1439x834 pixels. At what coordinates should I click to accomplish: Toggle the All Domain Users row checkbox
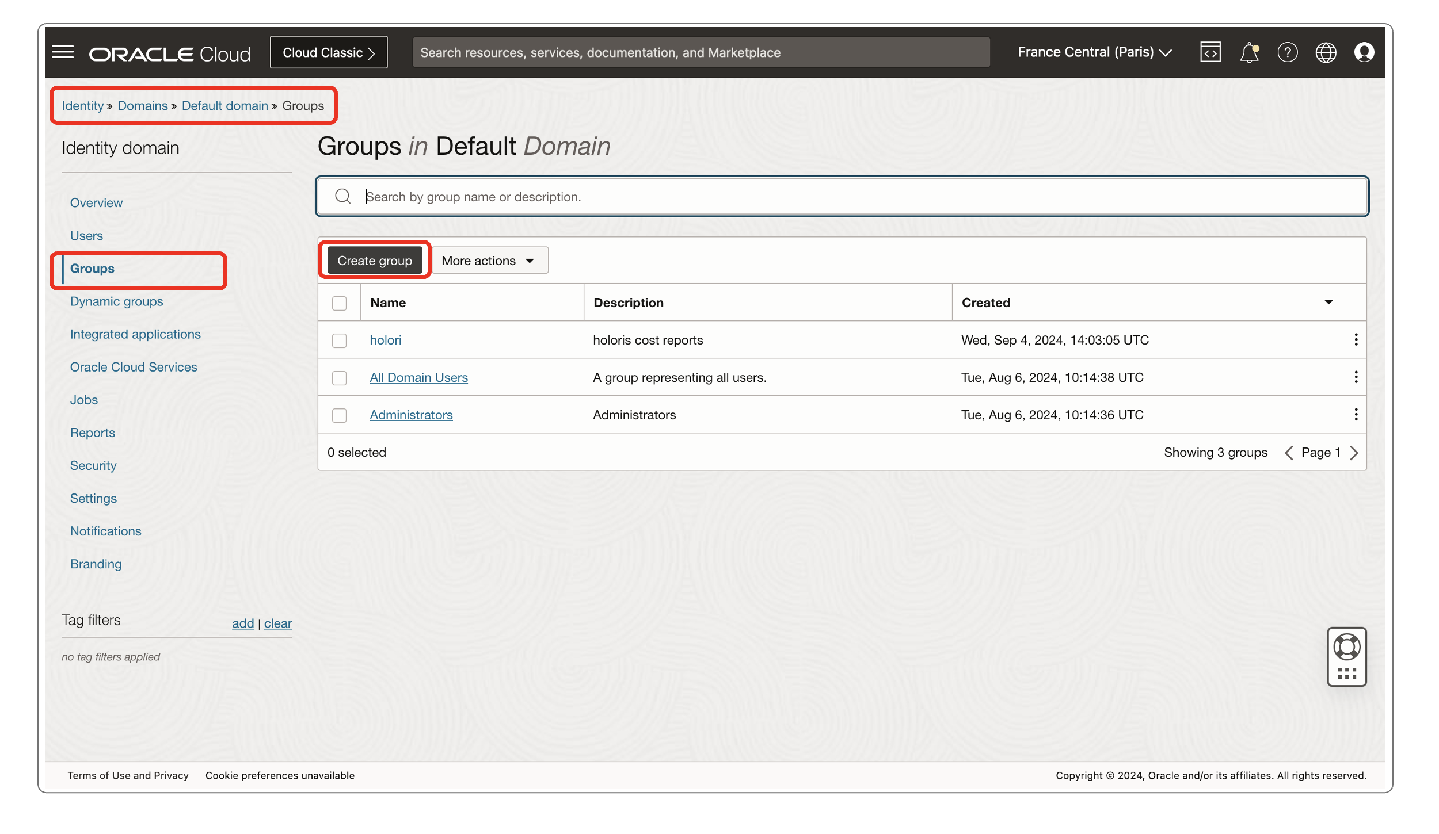(x=338, y=377)
